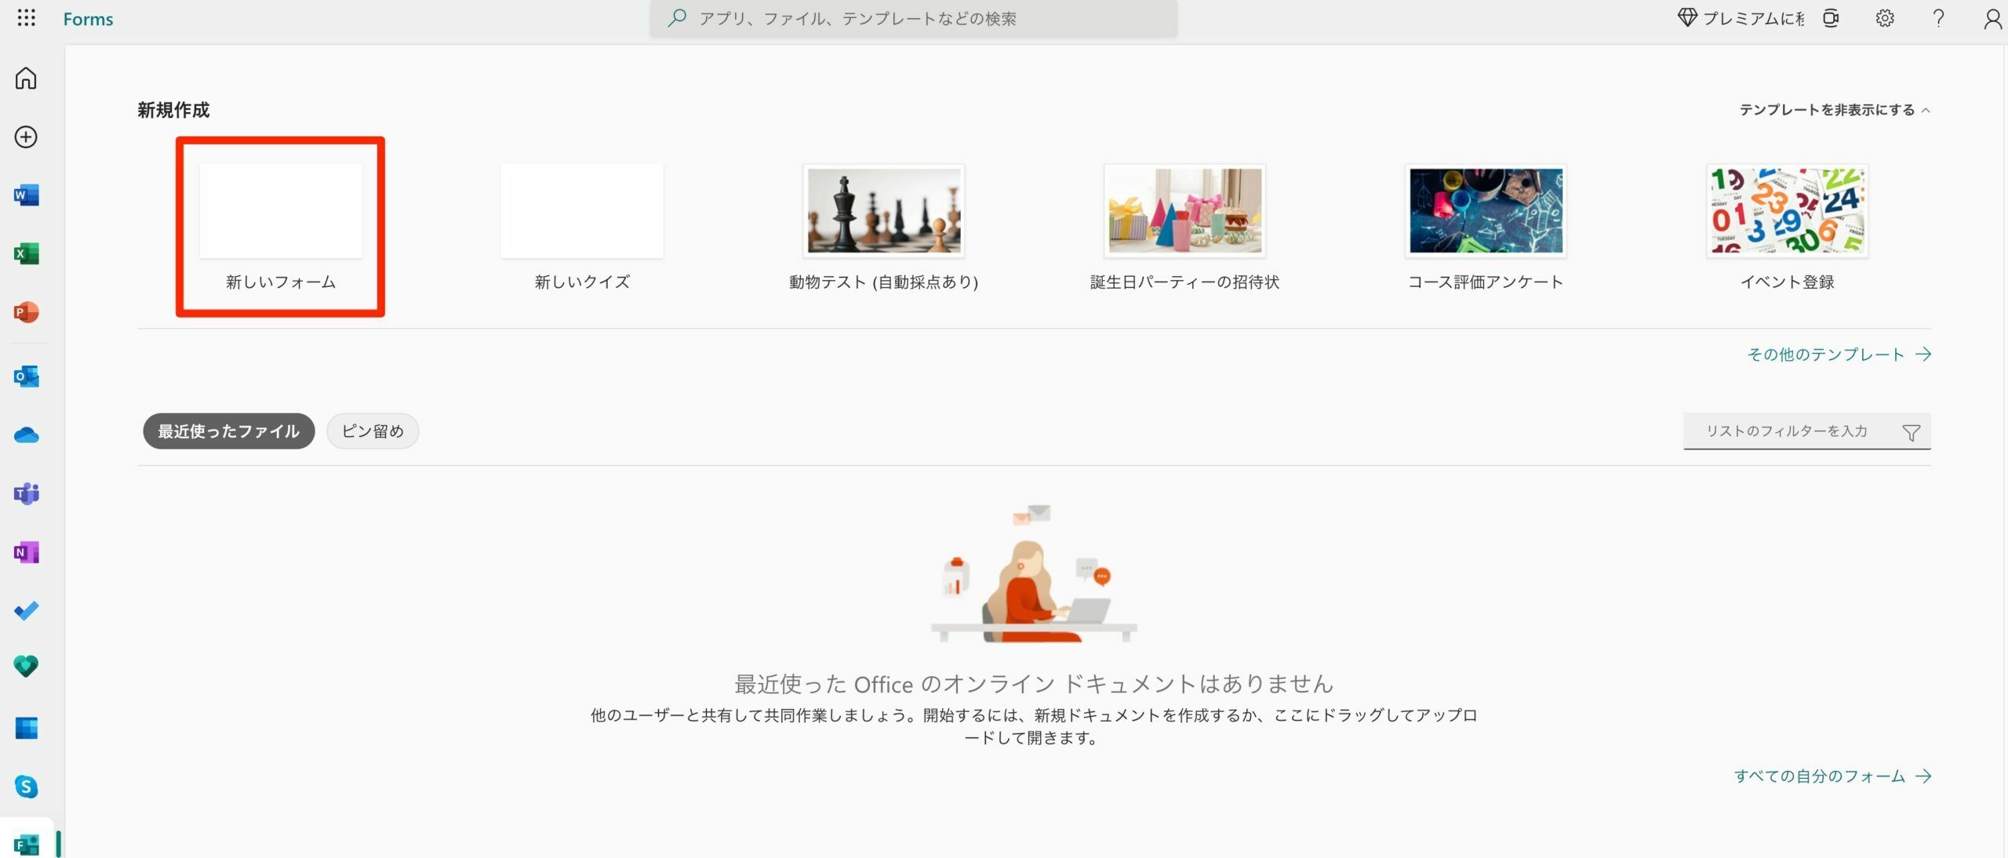Open the Settings gear
Screen dimensions: 2008x858
pyautogui.click(x=1885, y=17)
